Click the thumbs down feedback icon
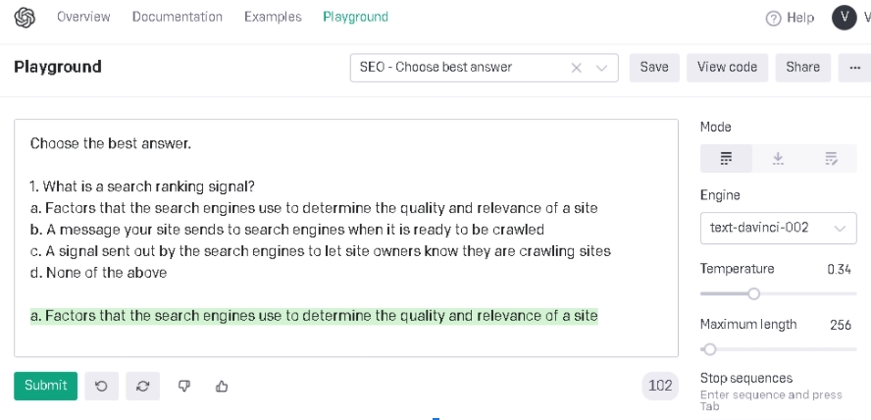Screen dimensions: 871x420 (182, 386)
